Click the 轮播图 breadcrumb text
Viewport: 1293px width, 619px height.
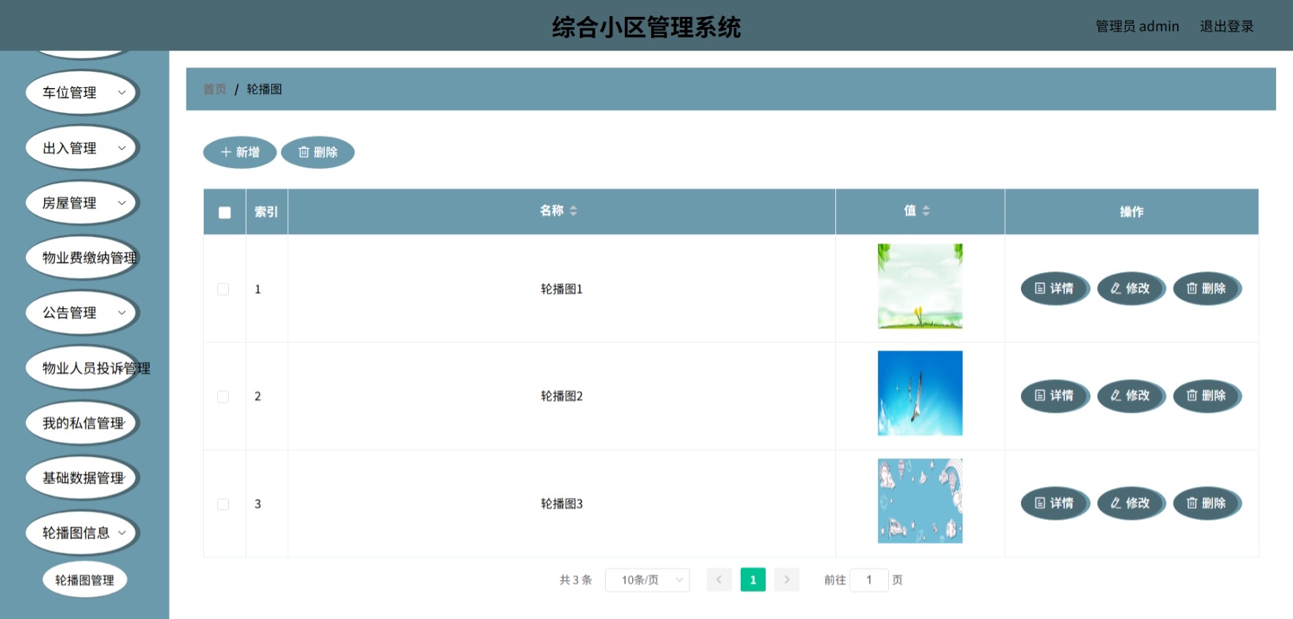click(264, 89)
